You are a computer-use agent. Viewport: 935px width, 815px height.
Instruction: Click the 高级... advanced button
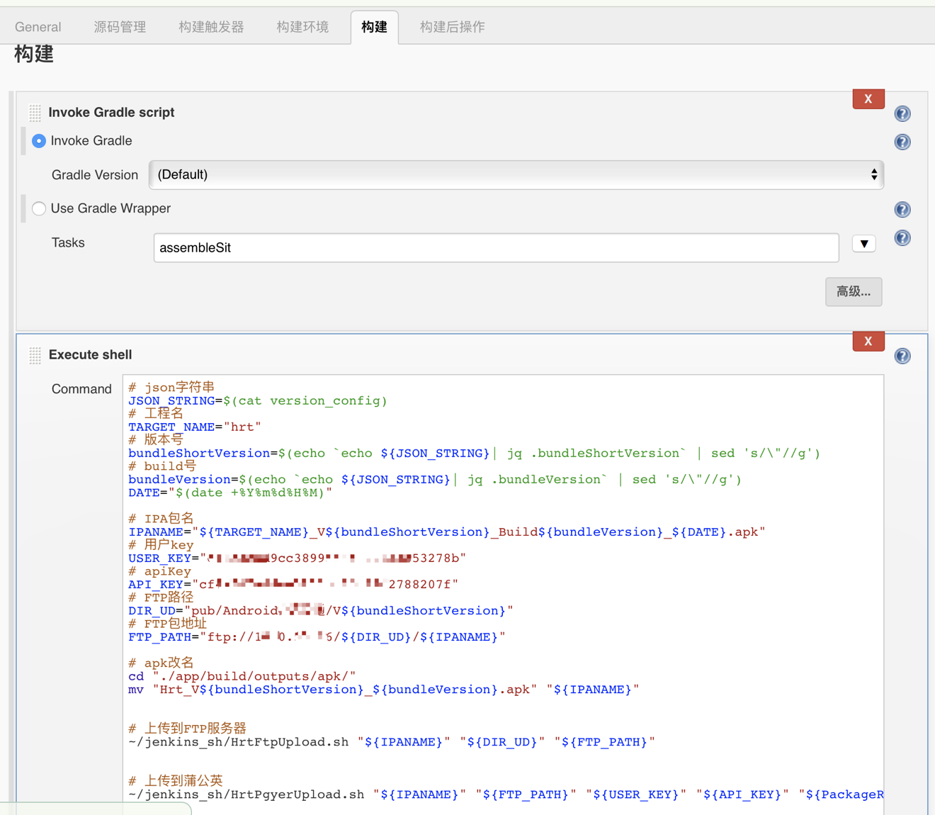coord(854,292)
